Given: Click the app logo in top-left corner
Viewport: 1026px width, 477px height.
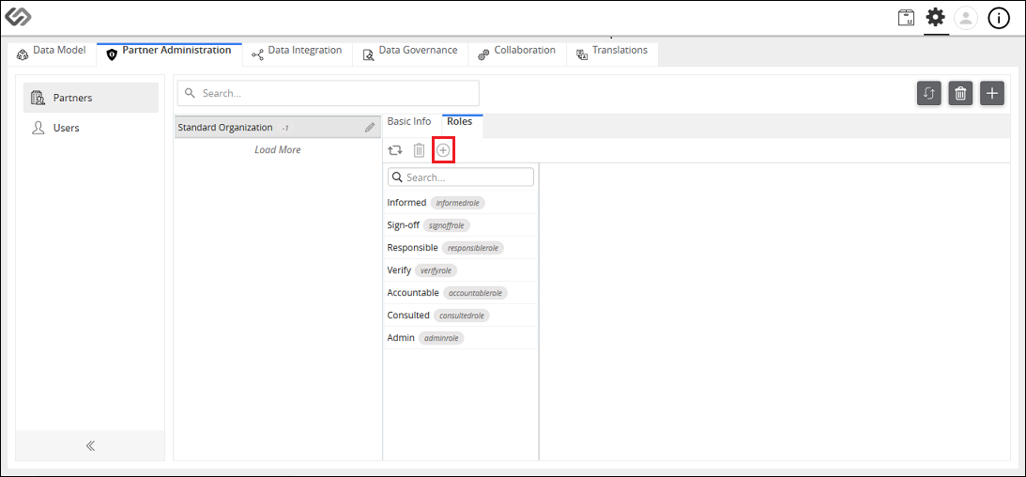Looking at the screenshot, I should [18, 17].
